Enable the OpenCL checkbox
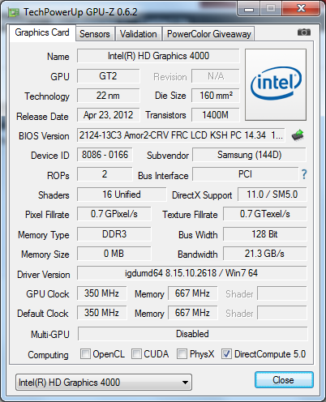The width and height of the screenshot is (326, 402). 85,353
